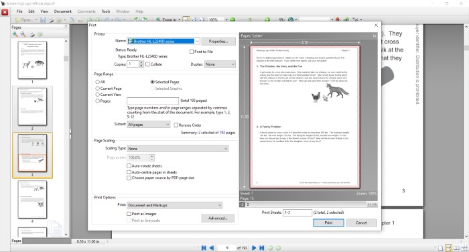This screenshot has height=252, width=469.
Task: Click the Open toolbar button
Action: (24, 19)
